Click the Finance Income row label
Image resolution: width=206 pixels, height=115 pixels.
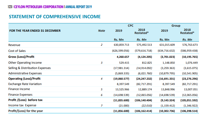click(x=19, y=89)
